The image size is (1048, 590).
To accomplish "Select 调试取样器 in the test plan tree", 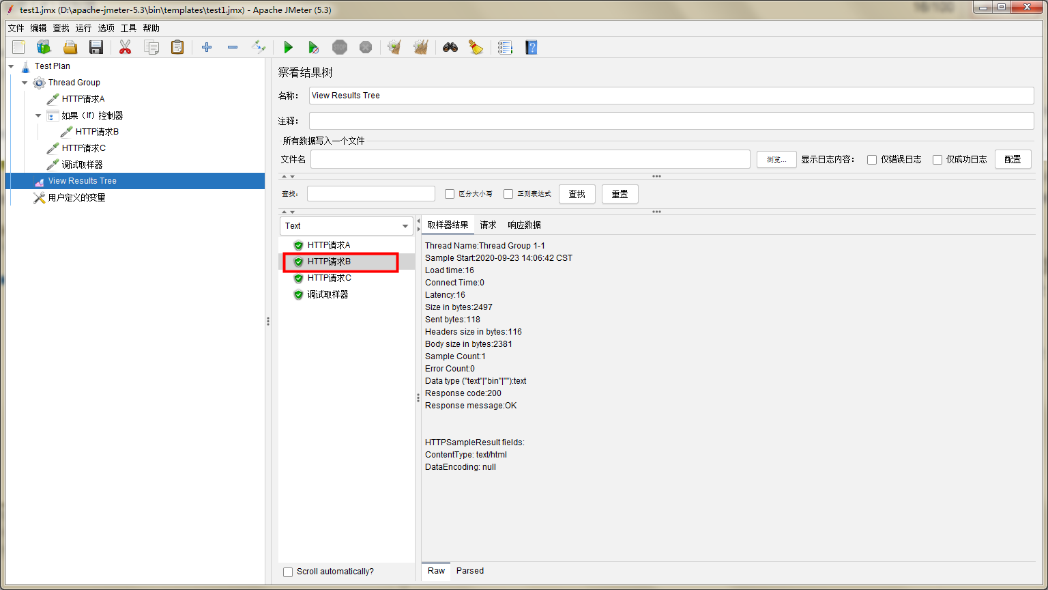I will pyautogui.click(x=82, y=165).
